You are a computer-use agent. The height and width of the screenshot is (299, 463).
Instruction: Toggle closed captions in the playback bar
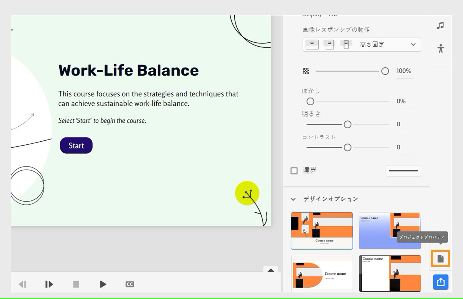click(x=129, y=284)
